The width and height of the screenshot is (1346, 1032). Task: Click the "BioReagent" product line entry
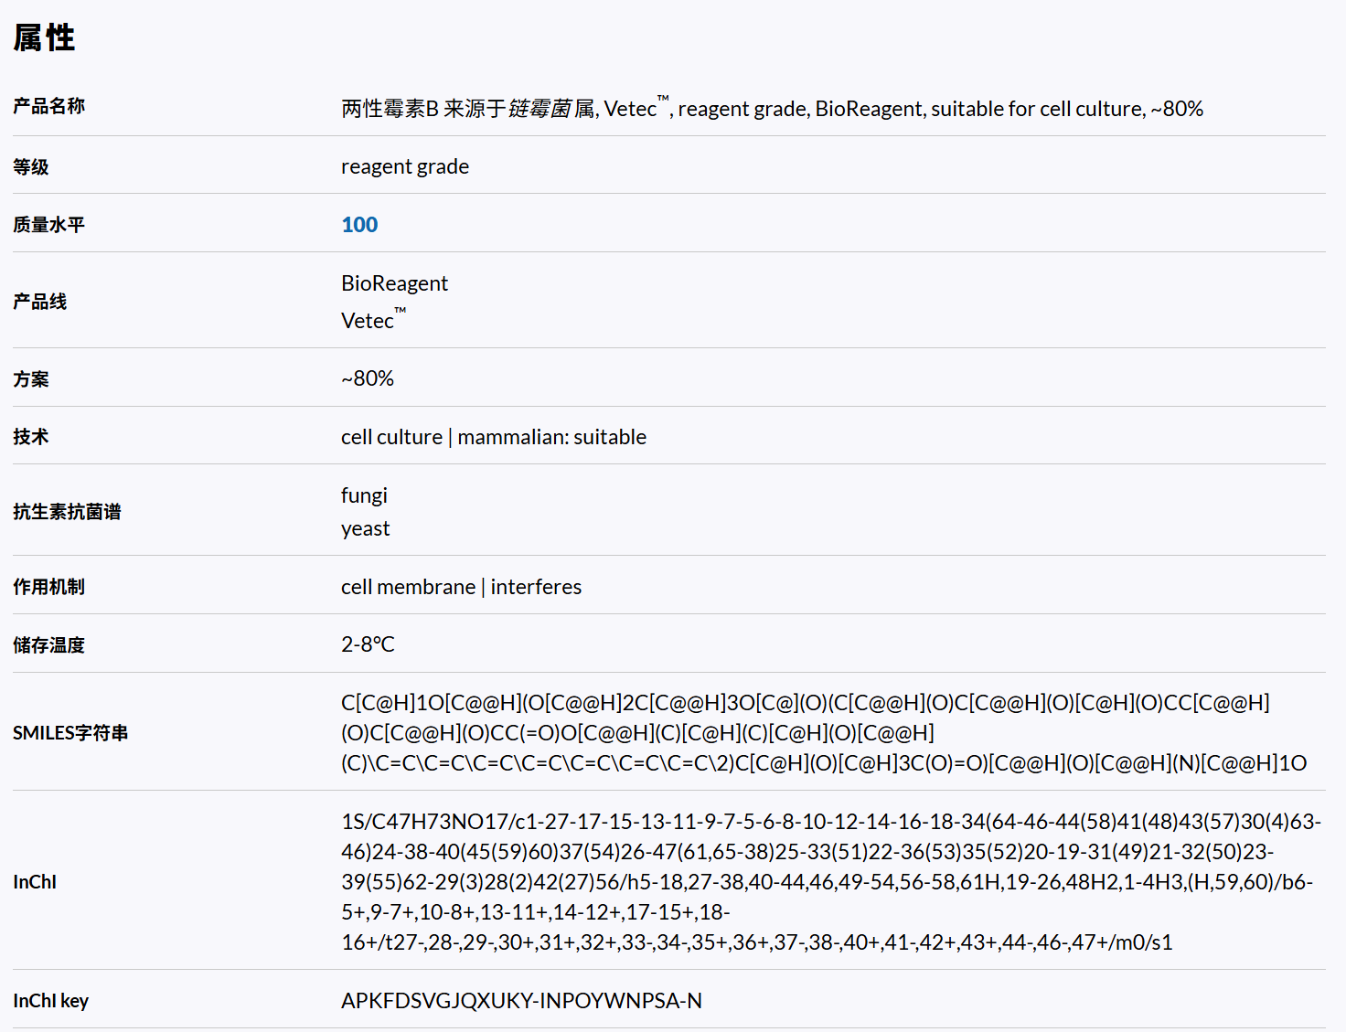pyautogui.click(x=394, y=283)
